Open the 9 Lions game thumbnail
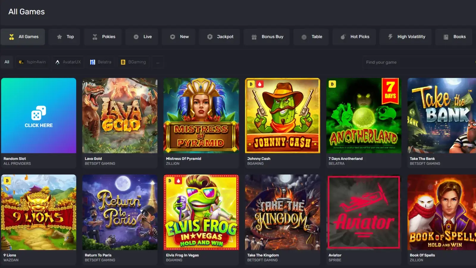 pyautogui.click(x=39, y=212)
